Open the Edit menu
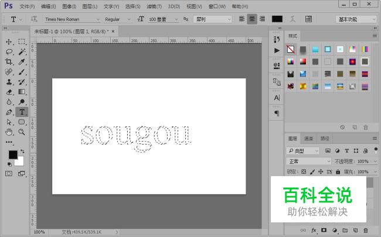Image resolution: width=381 pixels, height=237 pixels. click(48, 6)
